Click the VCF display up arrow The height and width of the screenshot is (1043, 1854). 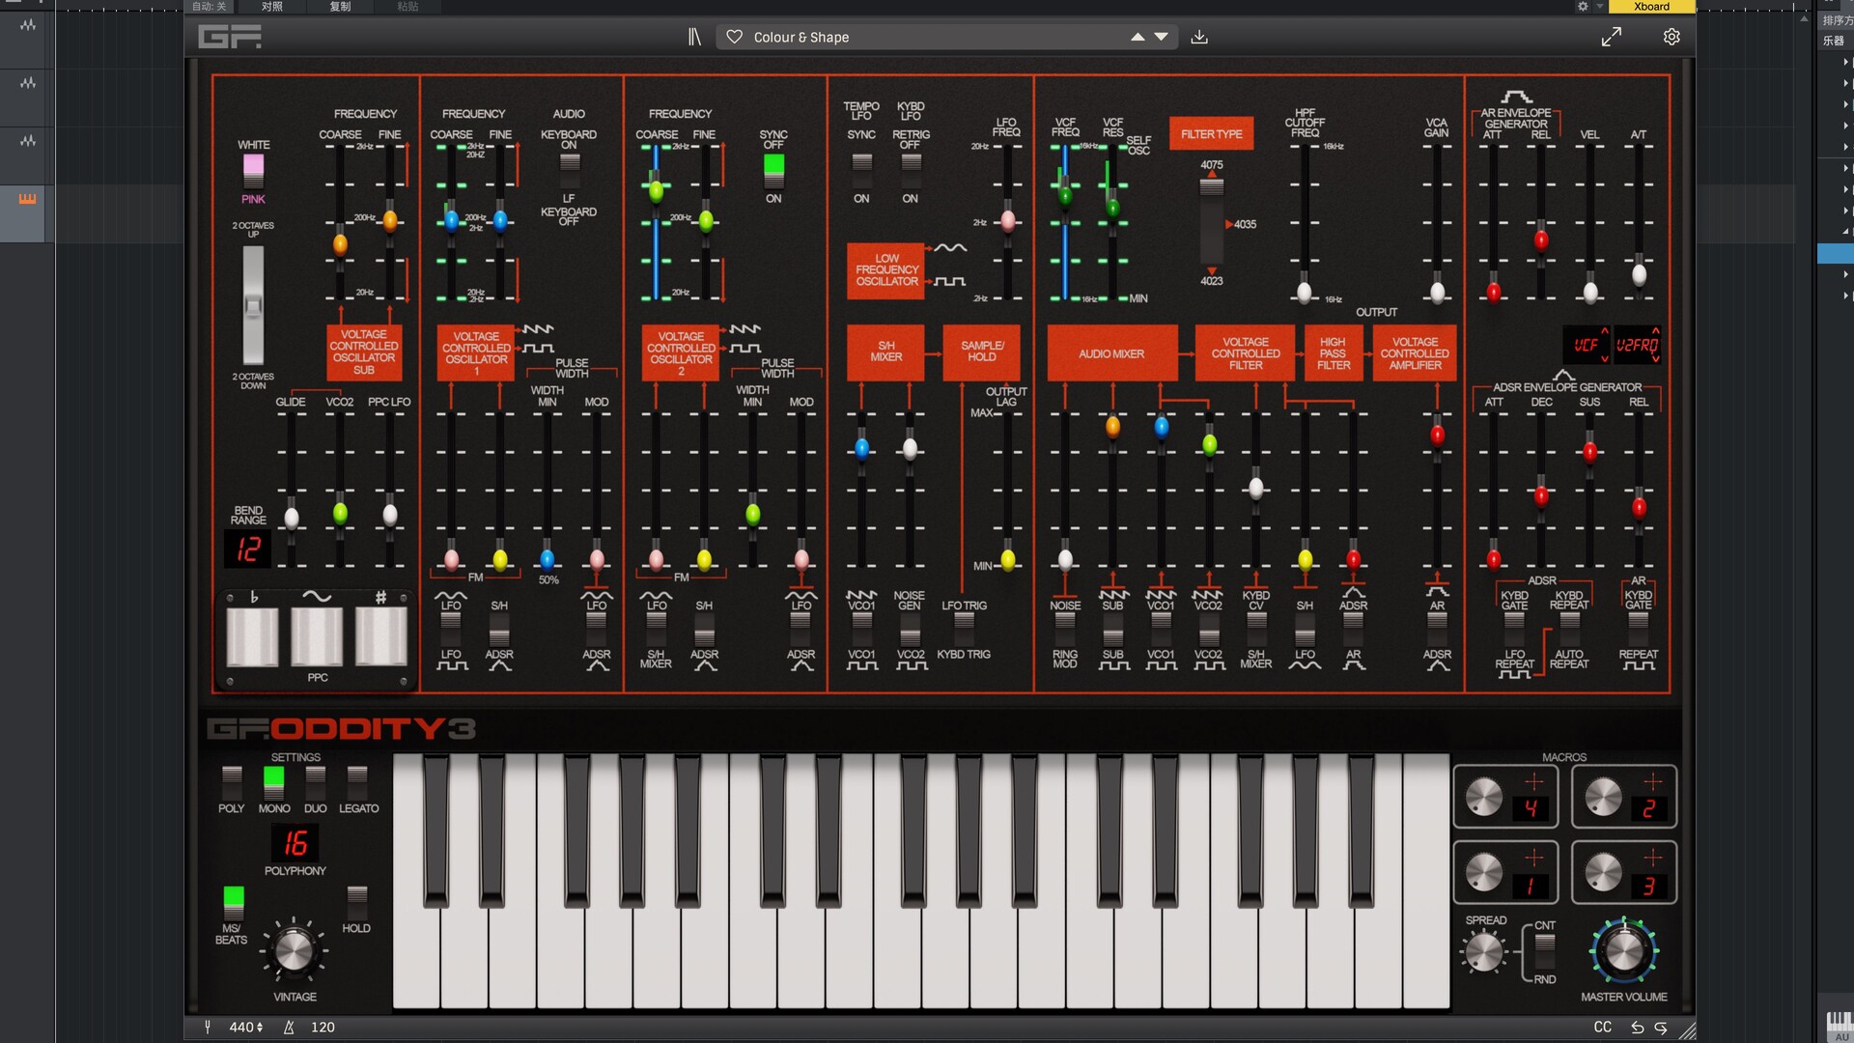click(1605, 331)
